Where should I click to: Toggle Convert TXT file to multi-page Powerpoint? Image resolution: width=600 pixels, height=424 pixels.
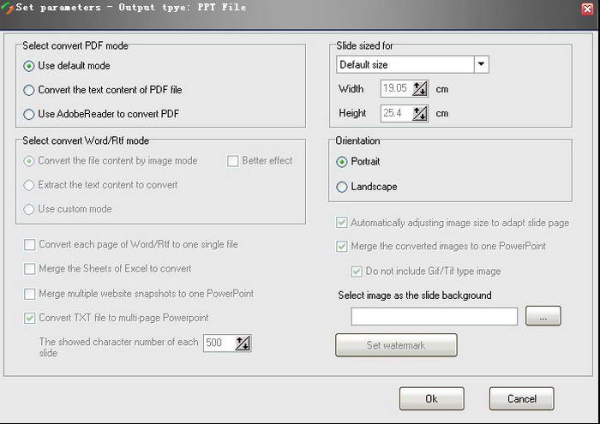pos(30,318)
